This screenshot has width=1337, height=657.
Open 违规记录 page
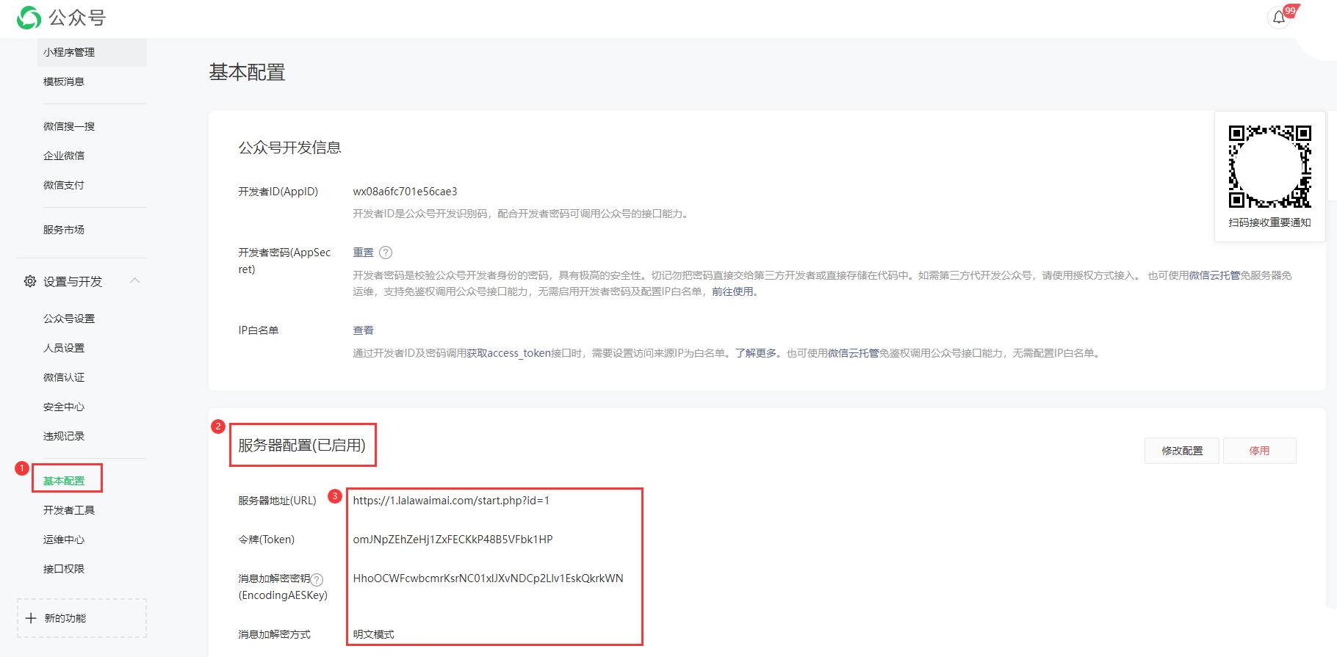point(64,436)
